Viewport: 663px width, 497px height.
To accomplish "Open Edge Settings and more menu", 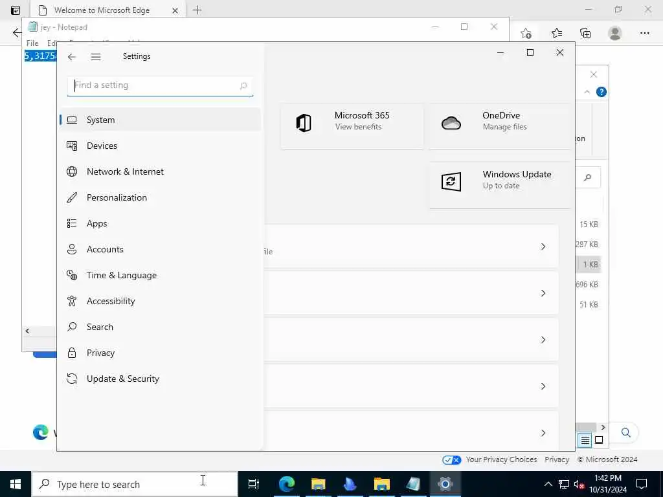I will click(645, 33).
